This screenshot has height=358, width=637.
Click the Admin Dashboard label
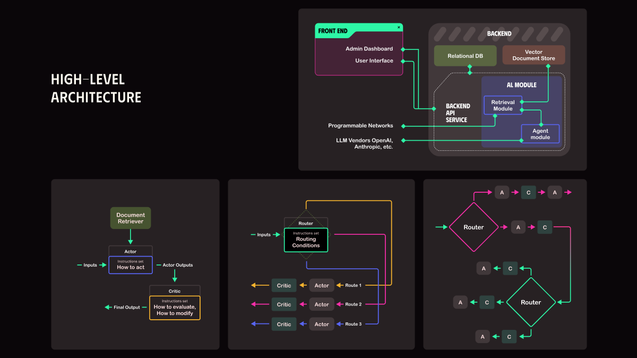[x=369, y=49]
